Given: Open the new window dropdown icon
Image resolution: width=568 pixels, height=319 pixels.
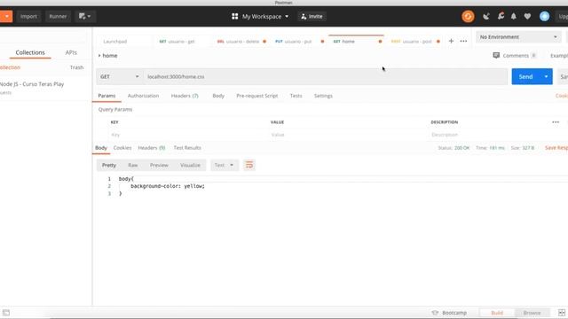Looking at the screenshot, I should (85, 16).
